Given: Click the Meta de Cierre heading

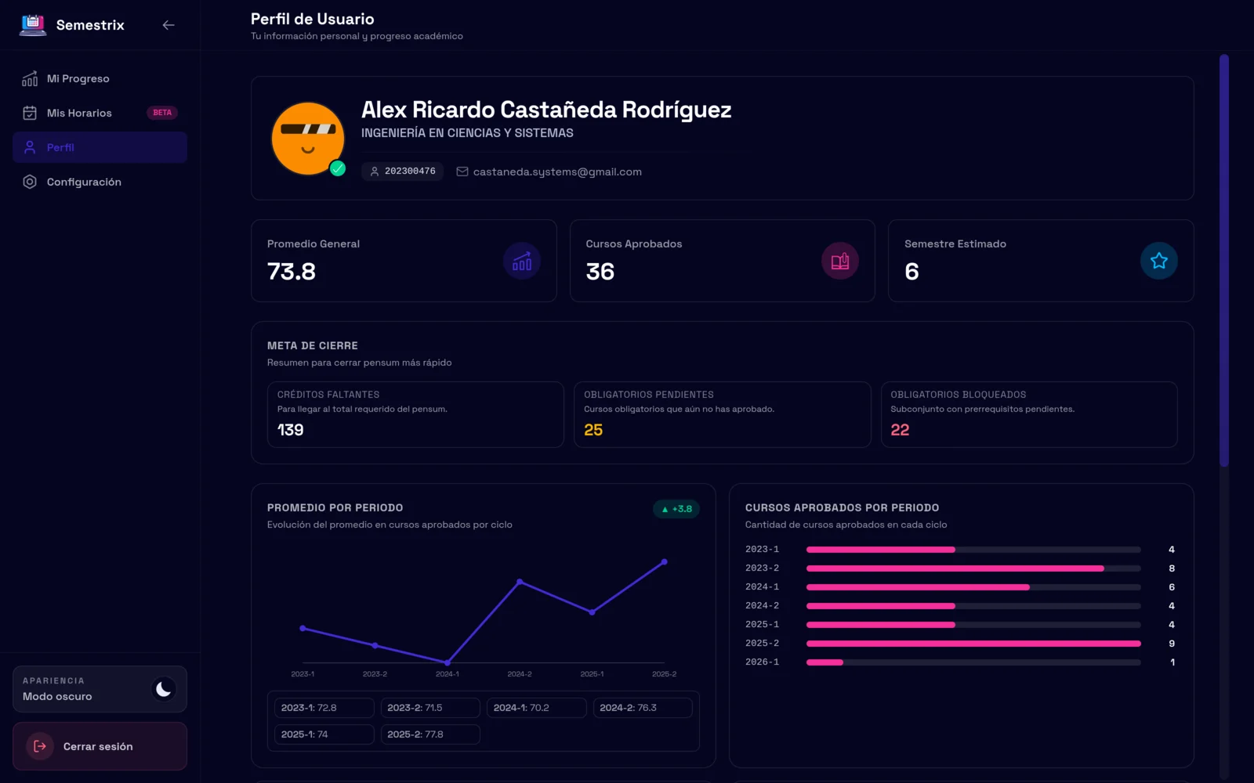Looking at the screenshot, I should [x=313, y=345].
